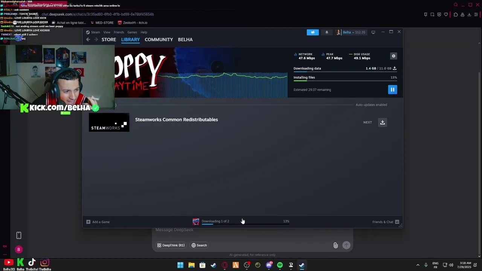Click the Downloading data progress bar
The image size is (482, 271).
pos(345,72)
